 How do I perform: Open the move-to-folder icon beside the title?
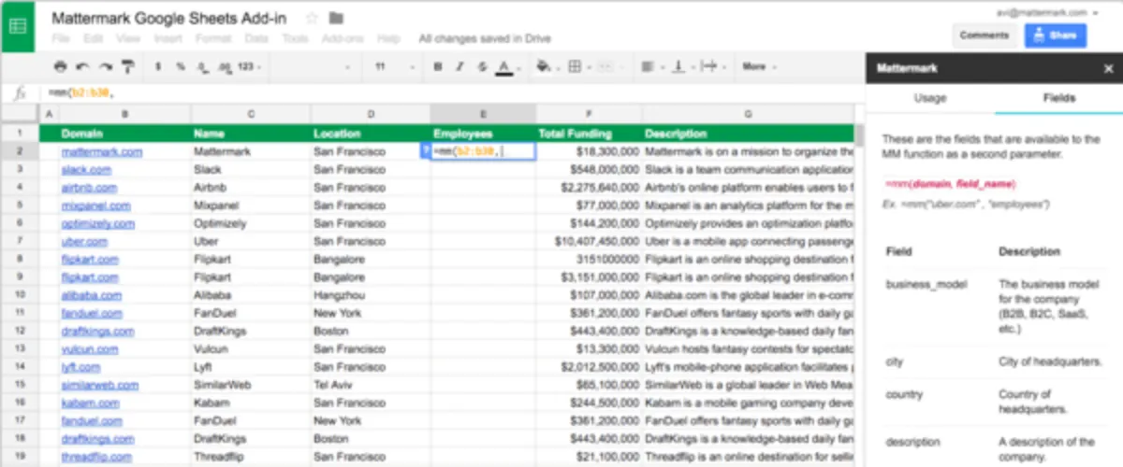coord(336,19)
